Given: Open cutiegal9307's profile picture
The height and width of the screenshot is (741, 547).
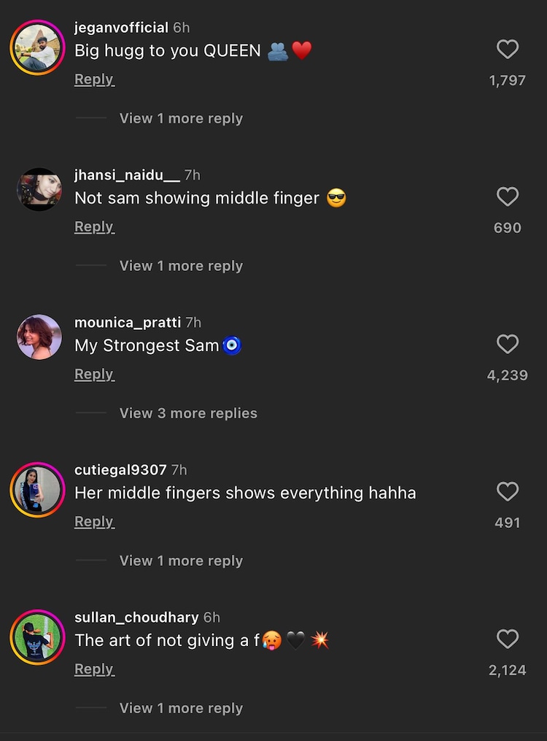Looking at the screenshot, I should [x=36, y=489].
